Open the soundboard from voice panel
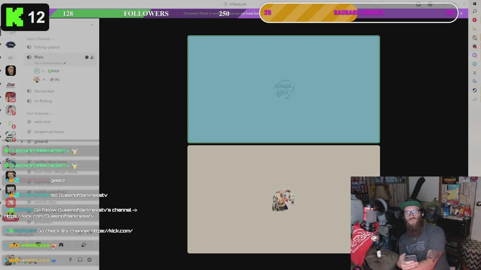 tap(84, 245)
